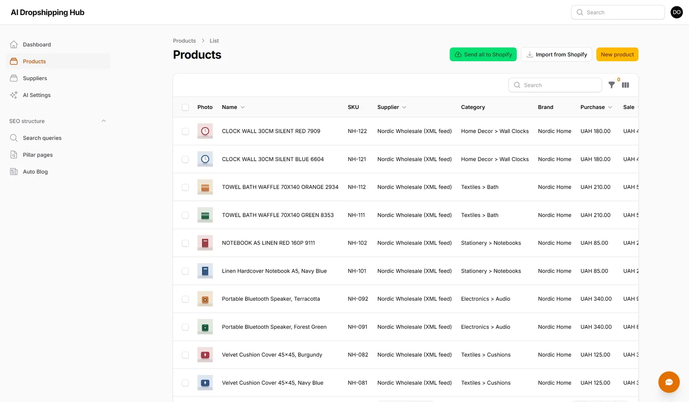Screen dimensions: 689x402
Task: Open the Suppliers menu item
Action: [x=58, y=78]
